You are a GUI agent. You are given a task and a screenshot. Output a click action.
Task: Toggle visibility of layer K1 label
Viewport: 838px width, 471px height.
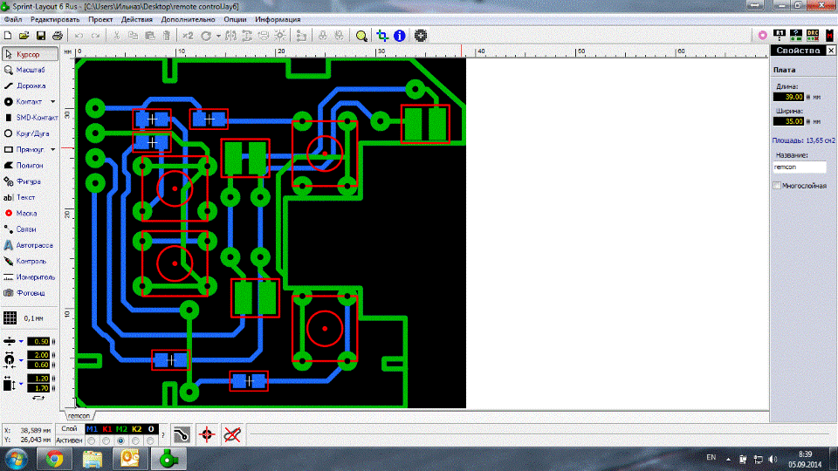point(106,429)
